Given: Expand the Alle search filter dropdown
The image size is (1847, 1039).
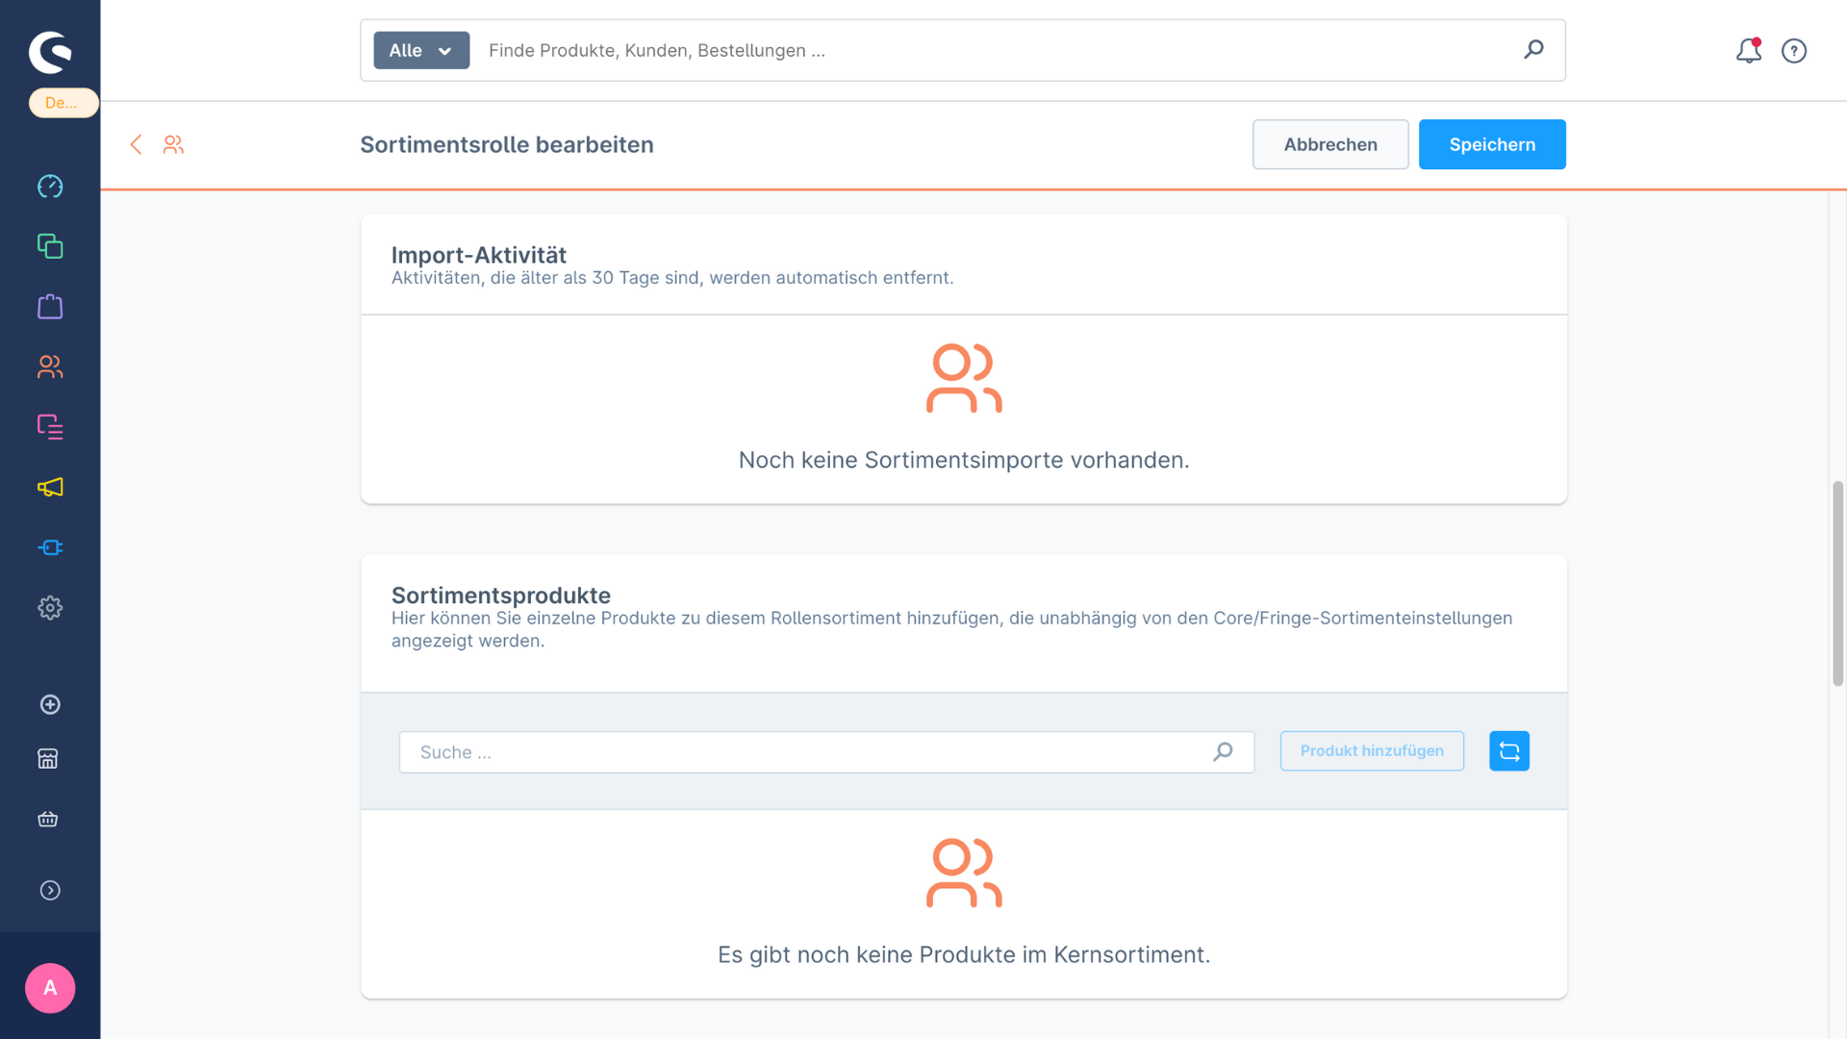Looking at the screenshot, I should [421, 50].
